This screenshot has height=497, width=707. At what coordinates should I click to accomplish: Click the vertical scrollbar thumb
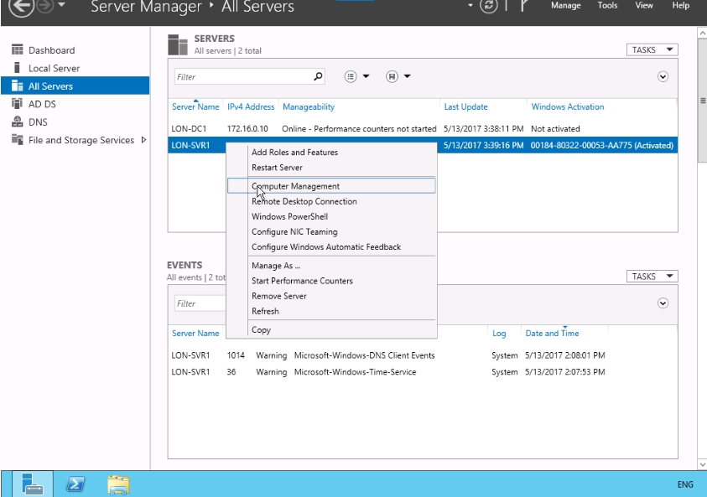coord(702,100)
